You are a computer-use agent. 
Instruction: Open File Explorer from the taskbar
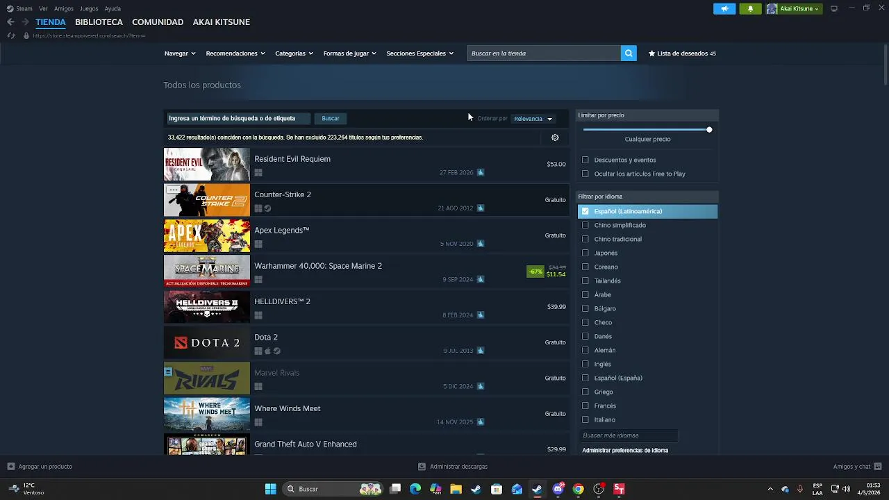(456, 489)
